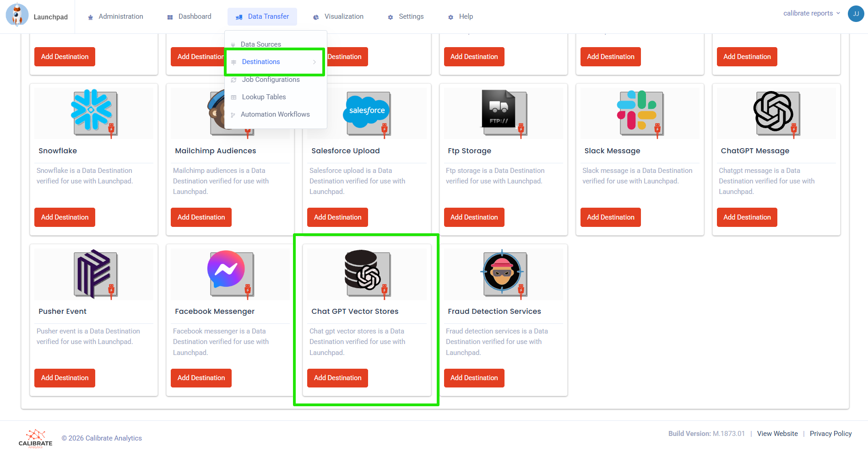This screenshot has width=868, height=457.
Task: Open the Dashboard menu
Action: click(189, 16)
